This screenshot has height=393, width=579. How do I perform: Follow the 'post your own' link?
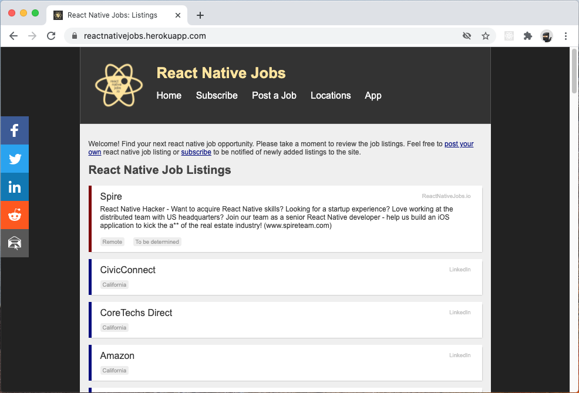[459, 144]
